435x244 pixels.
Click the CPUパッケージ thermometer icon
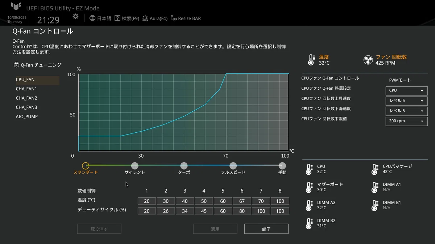pos(374,169)
